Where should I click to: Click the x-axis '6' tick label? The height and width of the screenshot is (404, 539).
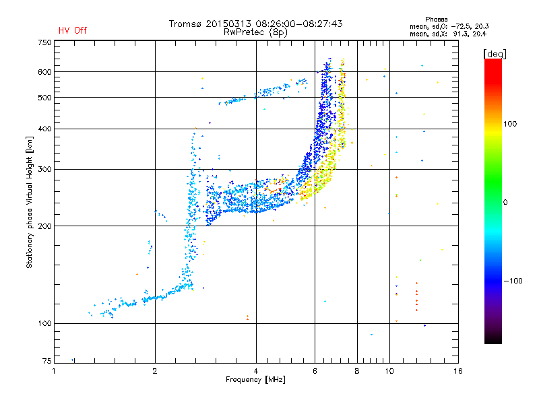coord(315,371)
